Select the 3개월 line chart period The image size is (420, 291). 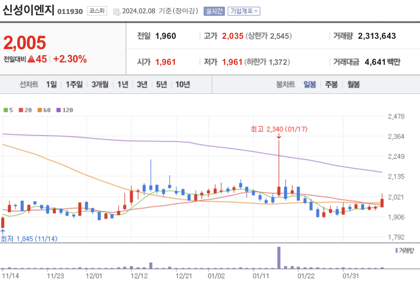pos(100,84)
